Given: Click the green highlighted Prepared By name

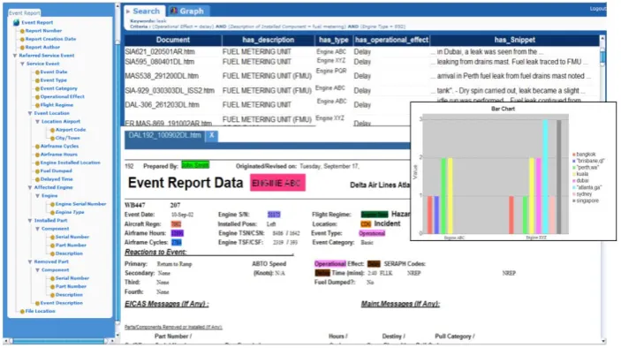Looking at the screenshot, I should pos(195,165).
